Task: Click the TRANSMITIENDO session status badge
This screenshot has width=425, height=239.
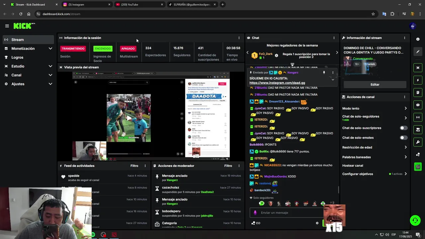Action: pyautogui.click(x=73, y=48)
